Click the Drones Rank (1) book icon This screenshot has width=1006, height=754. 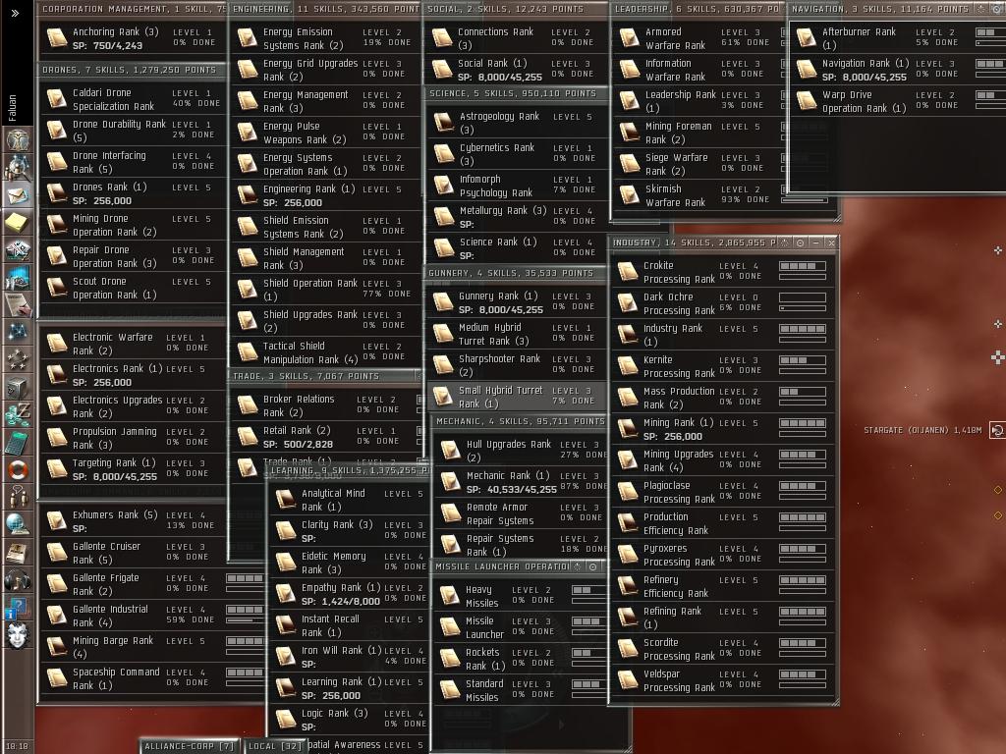[x=56, y=193]
